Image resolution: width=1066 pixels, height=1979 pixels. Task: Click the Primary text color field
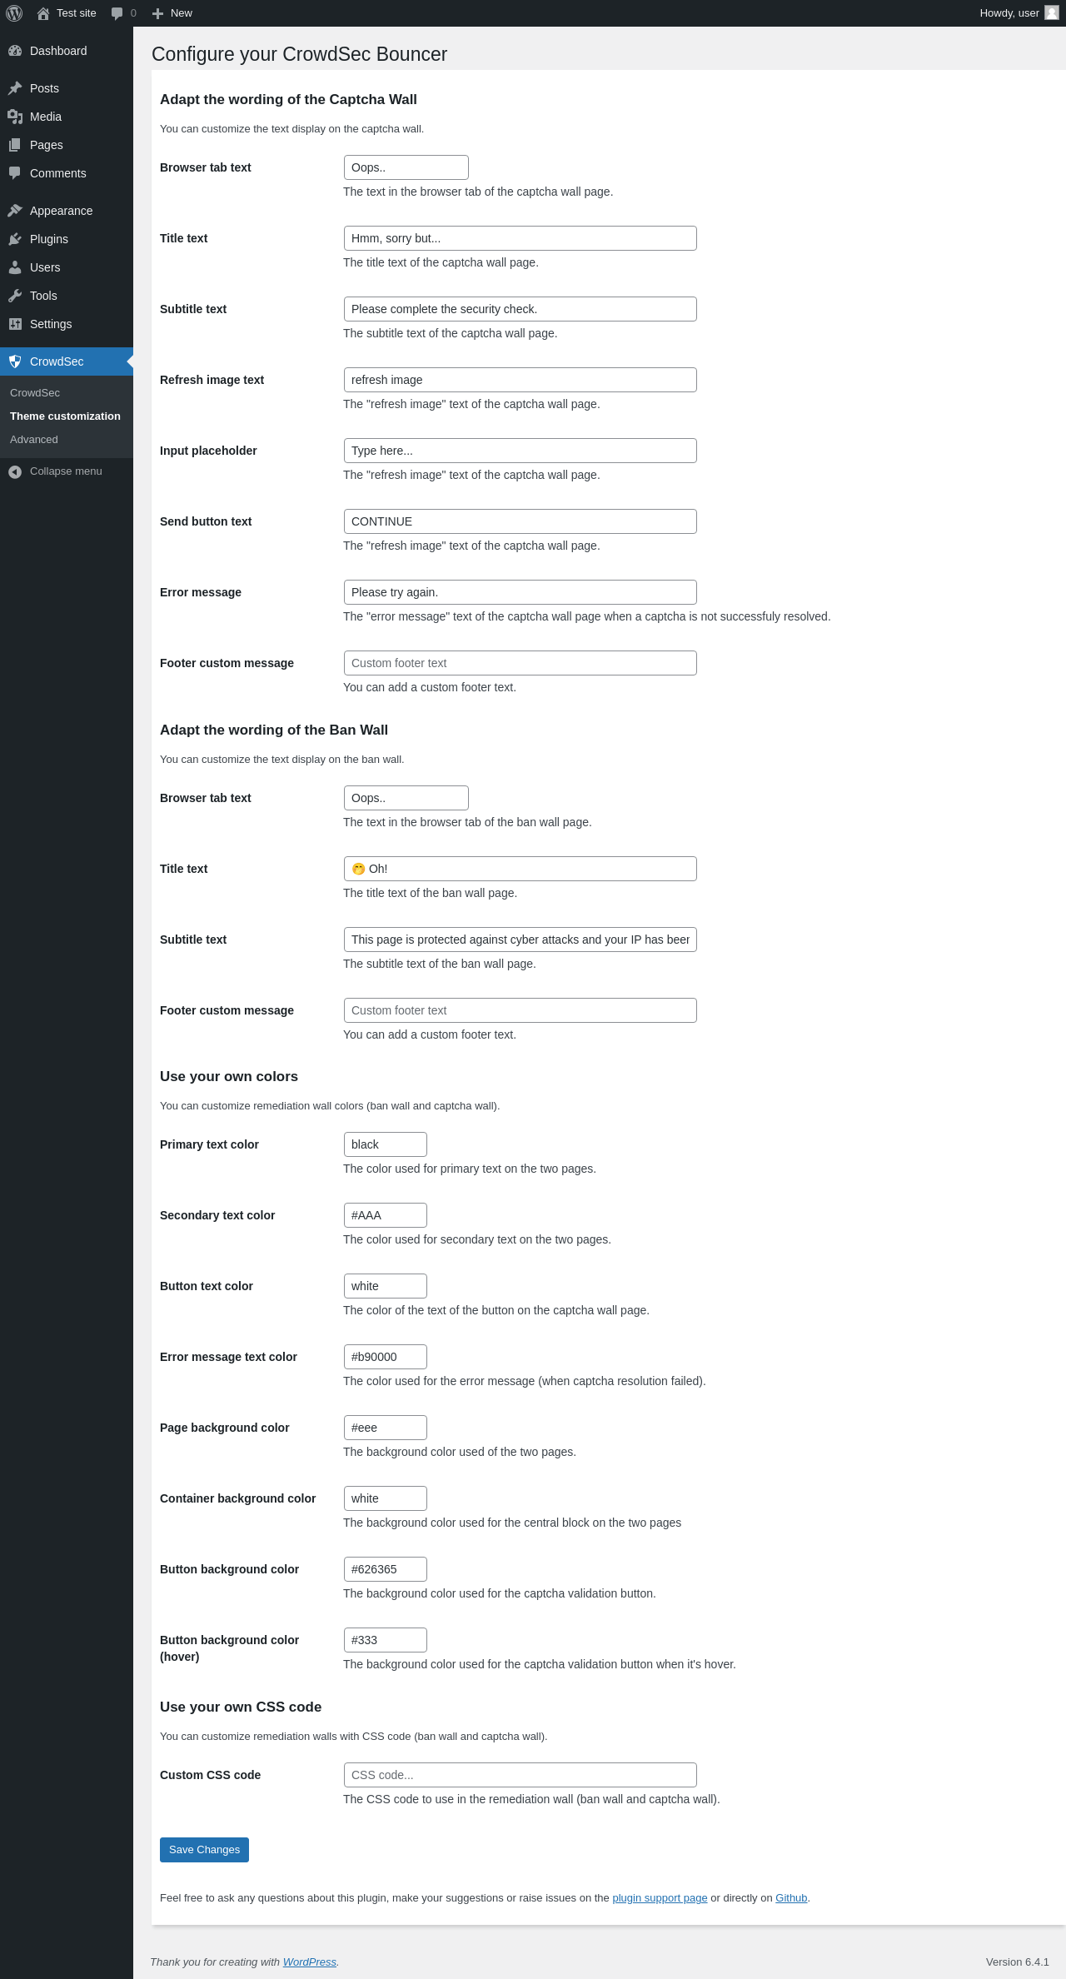(x=386, y=1144)
